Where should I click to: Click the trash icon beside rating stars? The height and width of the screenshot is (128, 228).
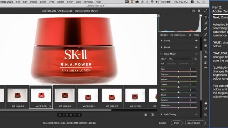coord(79,115)
